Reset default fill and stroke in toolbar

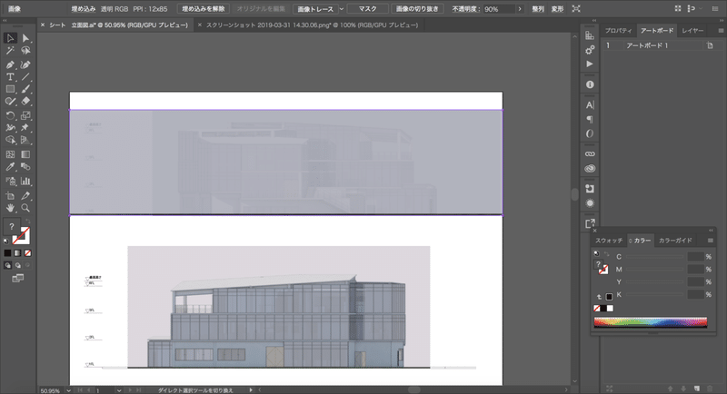[6, 241]
